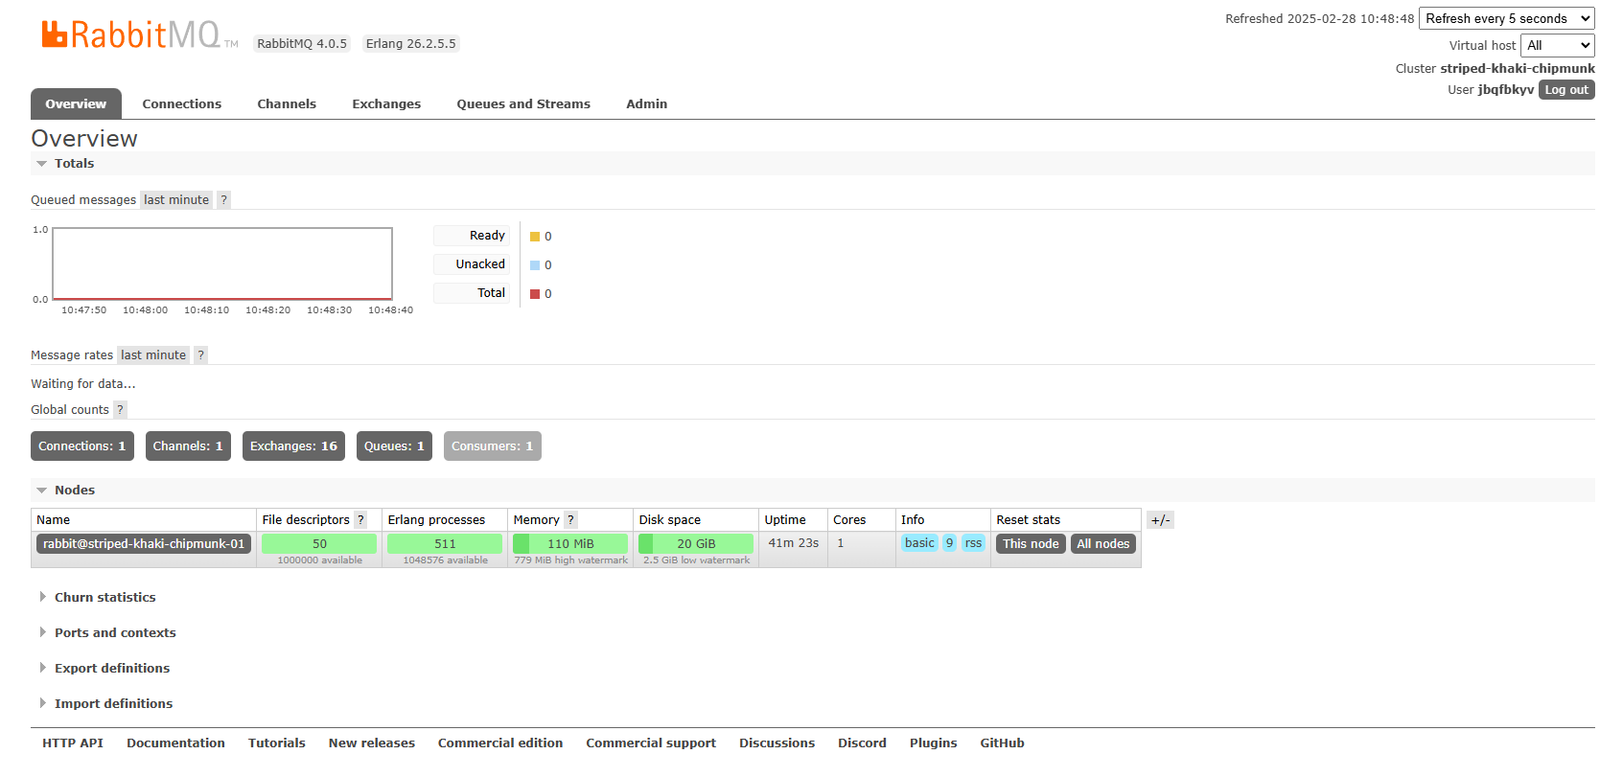
Task: Open the Commercial edition link
Action: (500, 743)
